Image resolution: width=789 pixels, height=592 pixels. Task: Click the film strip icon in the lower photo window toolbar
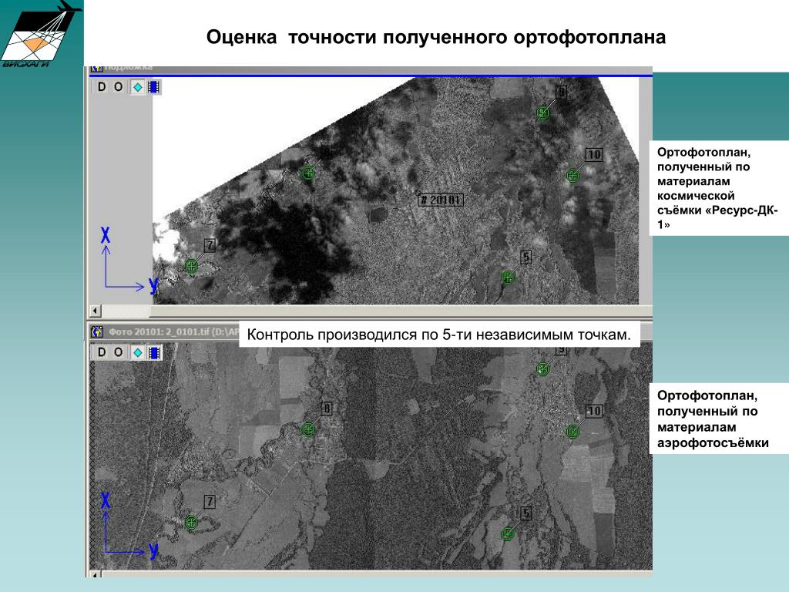point(154,352)
